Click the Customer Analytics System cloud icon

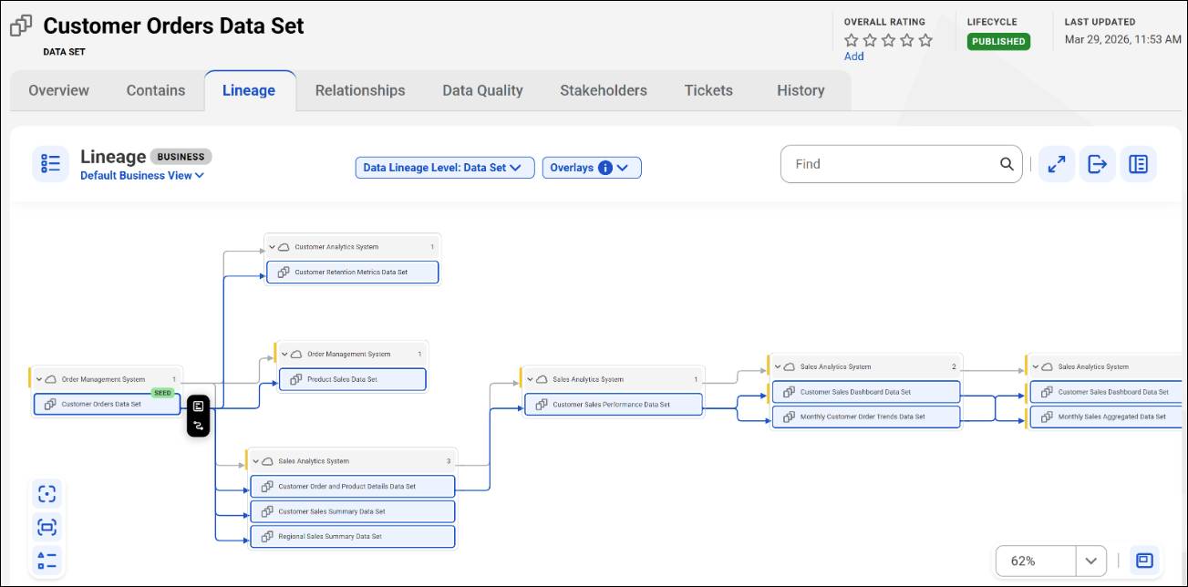point(284,247)
